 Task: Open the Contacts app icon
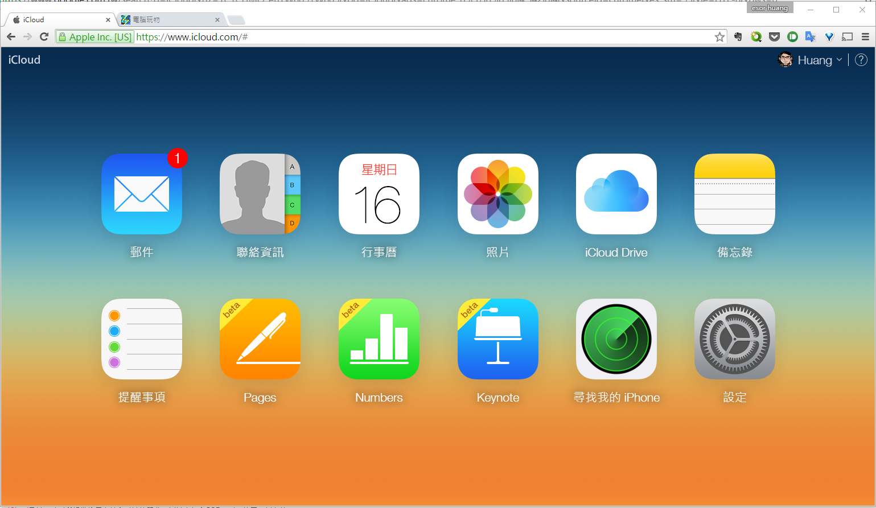coord(260,194)
